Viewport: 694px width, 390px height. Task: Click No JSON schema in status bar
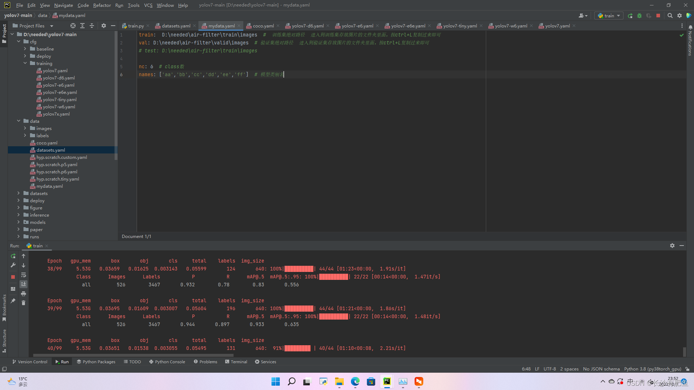tap(601, 369)
